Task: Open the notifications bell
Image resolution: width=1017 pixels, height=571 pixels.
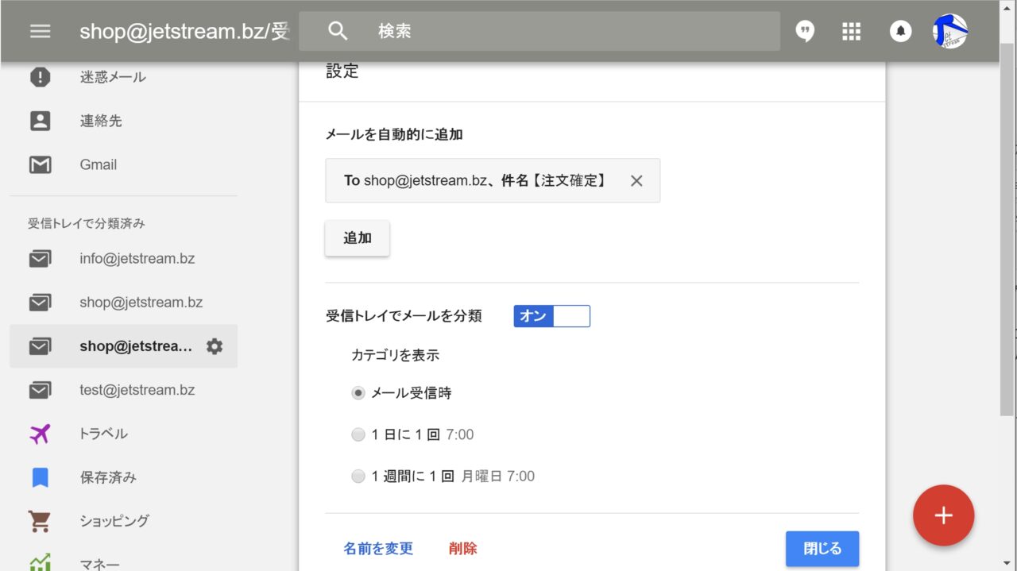Action: click(x=900, y=31)
